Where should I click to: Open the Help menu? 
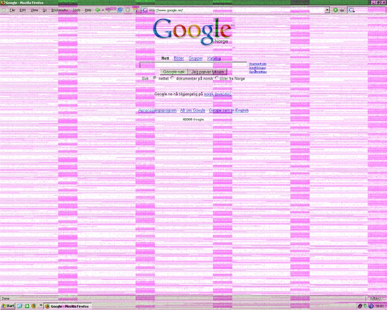tap(88, 10)
